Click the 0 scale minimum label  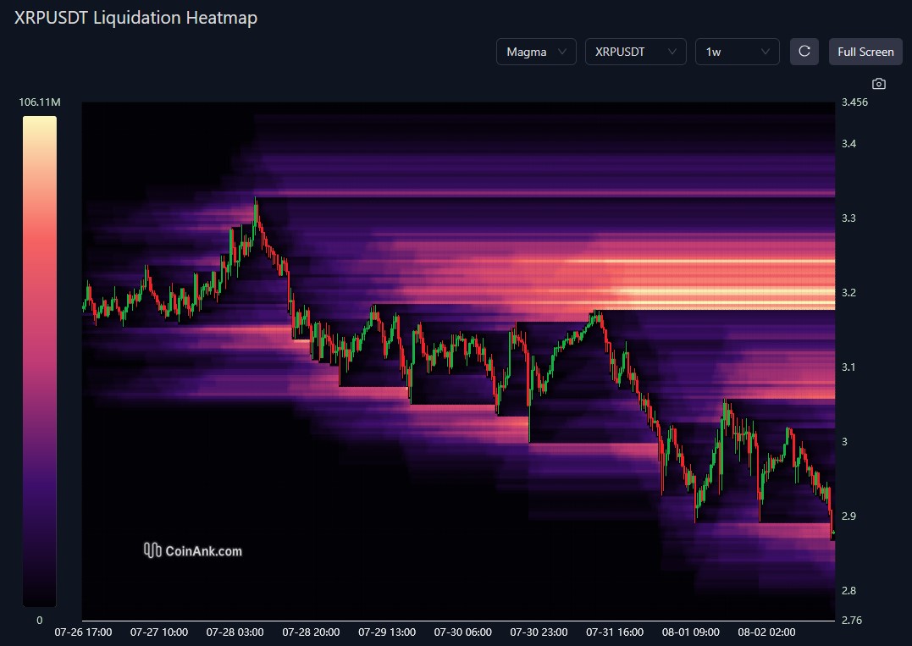click(40, 621)
